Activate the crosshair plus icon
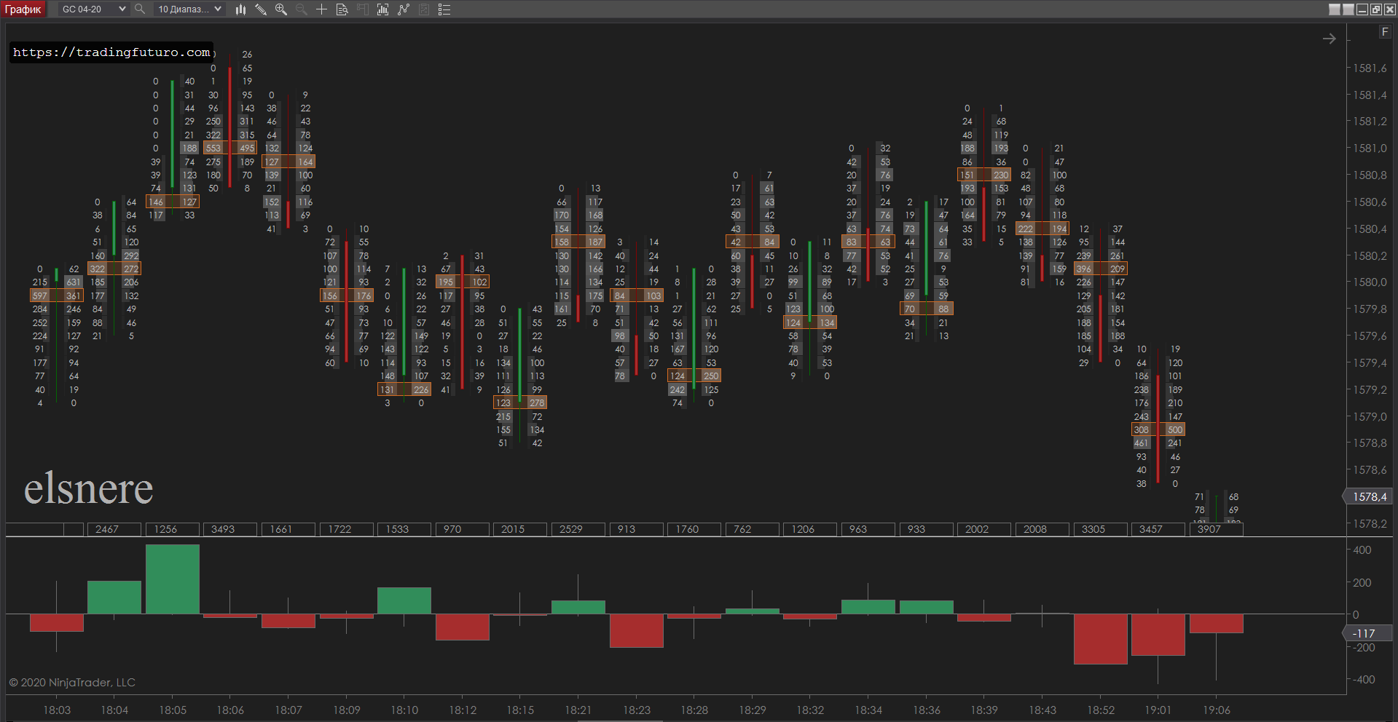The height and width of the screenshot is (722, 1398). [x=321, y=9]
